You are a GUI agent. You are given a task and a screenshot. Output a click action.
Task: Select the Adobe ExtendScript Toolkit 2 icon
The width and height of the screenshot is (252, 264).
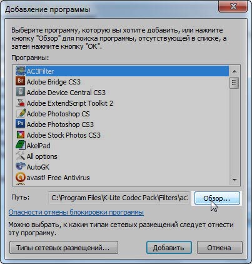[21, 103]
